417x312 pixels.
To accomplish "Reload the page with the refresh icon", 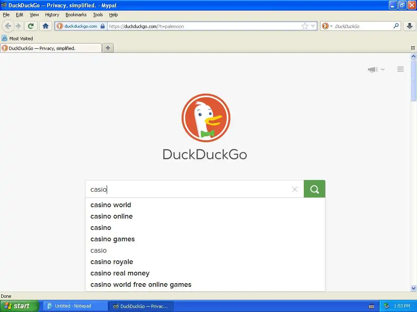I will pyautogui.click(x=31, y=26).
